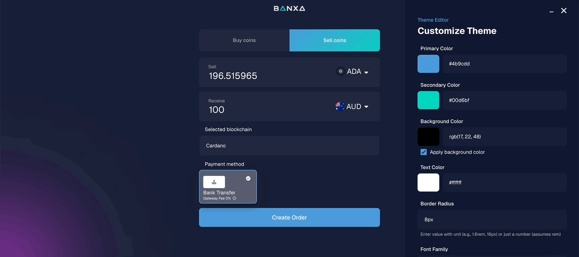Image resolution: width=579 pixels, height=257 pixels.
Task: Click the BANXA logo at top
Action: 289,8
